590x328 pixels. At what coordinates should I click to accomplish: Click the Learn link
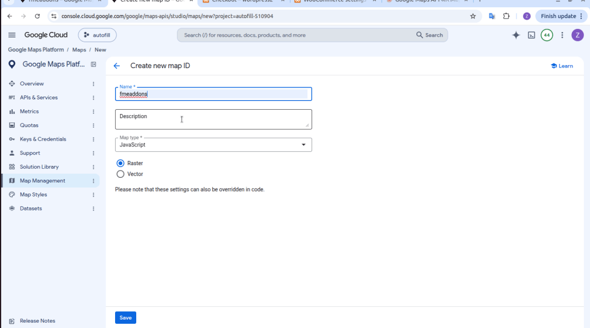(x=562, y=66)
